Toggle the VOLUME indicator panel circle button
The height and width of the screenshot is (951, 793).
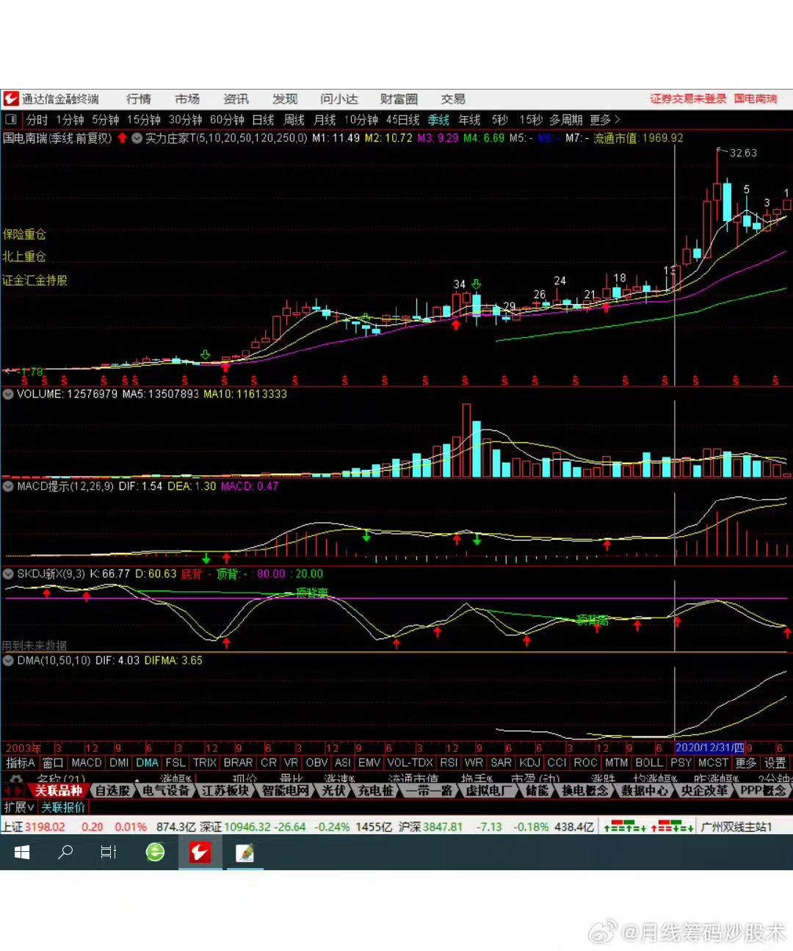pyautogui.click(x=8, y=394)
